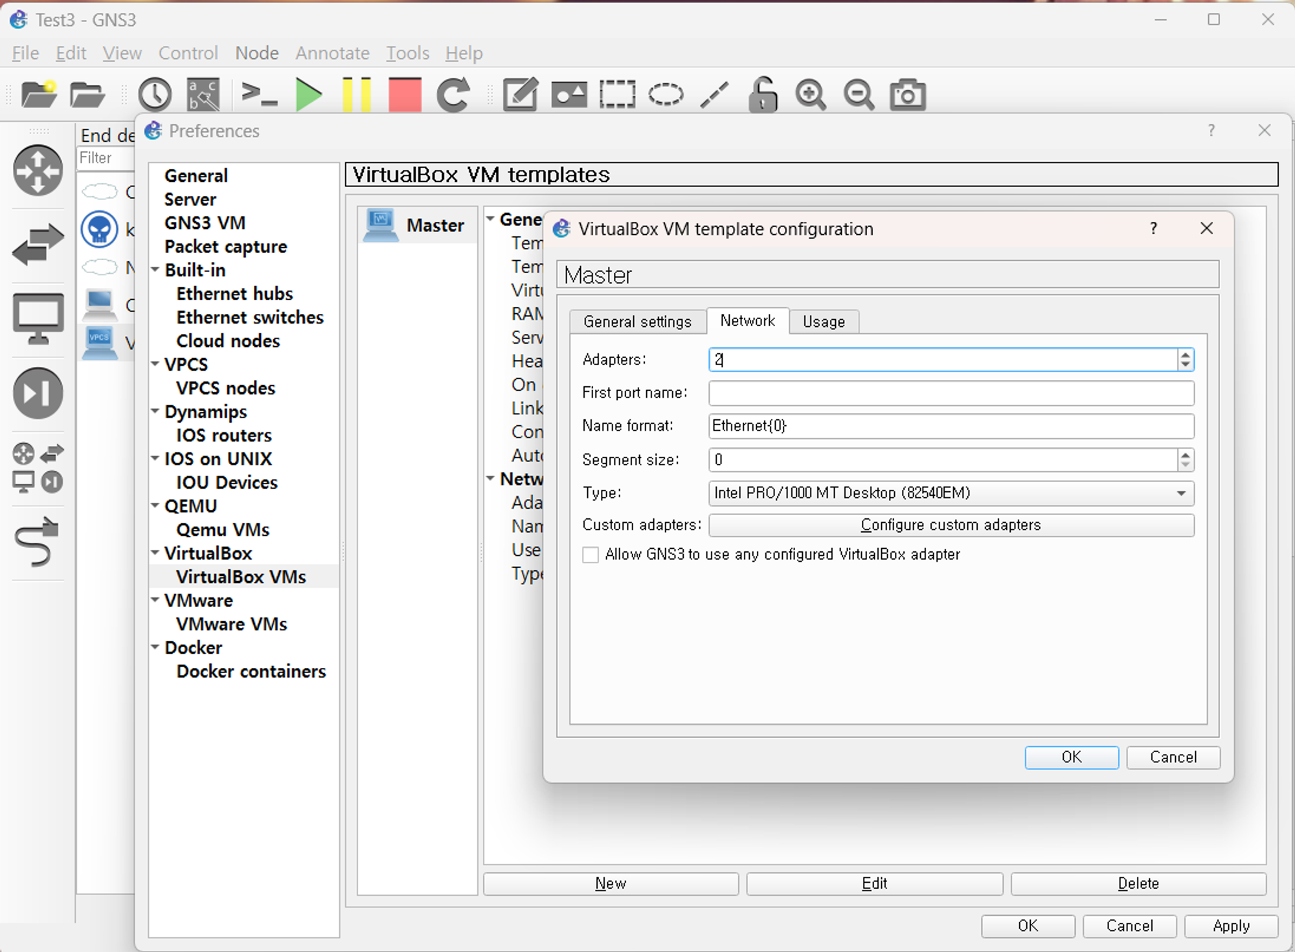The image size is (1295, 952).
Task: Open Qemu VMs preferences page
Action: 223,529
